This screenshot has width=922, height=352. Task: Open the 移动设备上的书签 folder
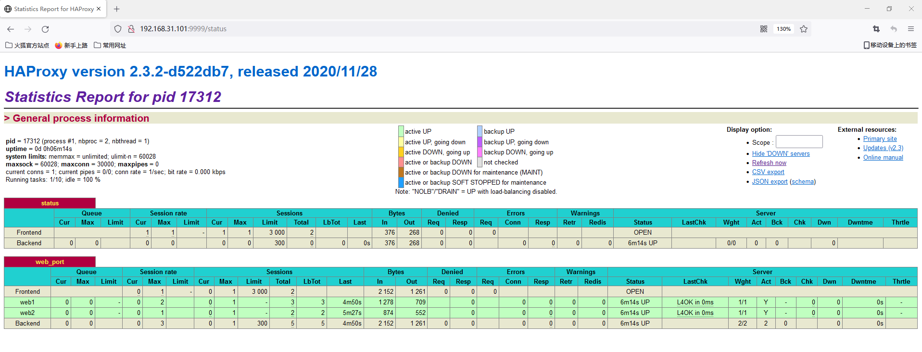click(x=890, y=45)
